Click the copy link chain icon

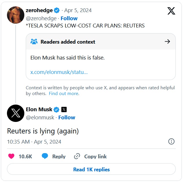pyautogui.click(x=77, y=156)
